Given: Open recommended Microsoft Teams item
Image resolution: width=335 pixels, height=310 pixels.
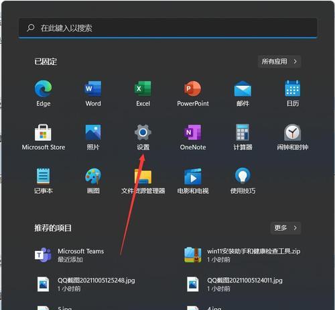Looking at the screenshot, I should (69, 255).
